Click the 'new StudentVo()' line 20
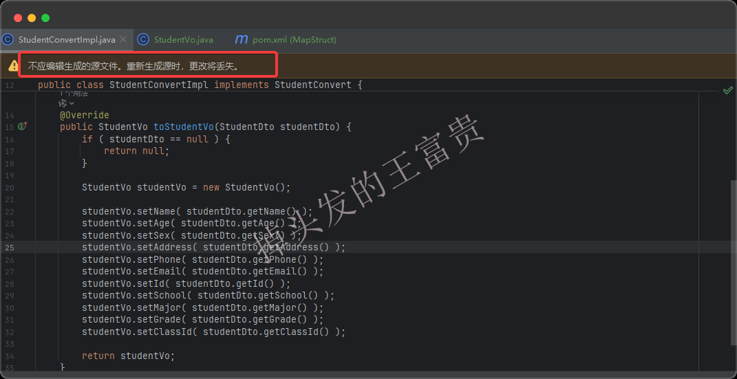This screenshot has width=737, height=379. pyautogui.click(x=186, y=187)
